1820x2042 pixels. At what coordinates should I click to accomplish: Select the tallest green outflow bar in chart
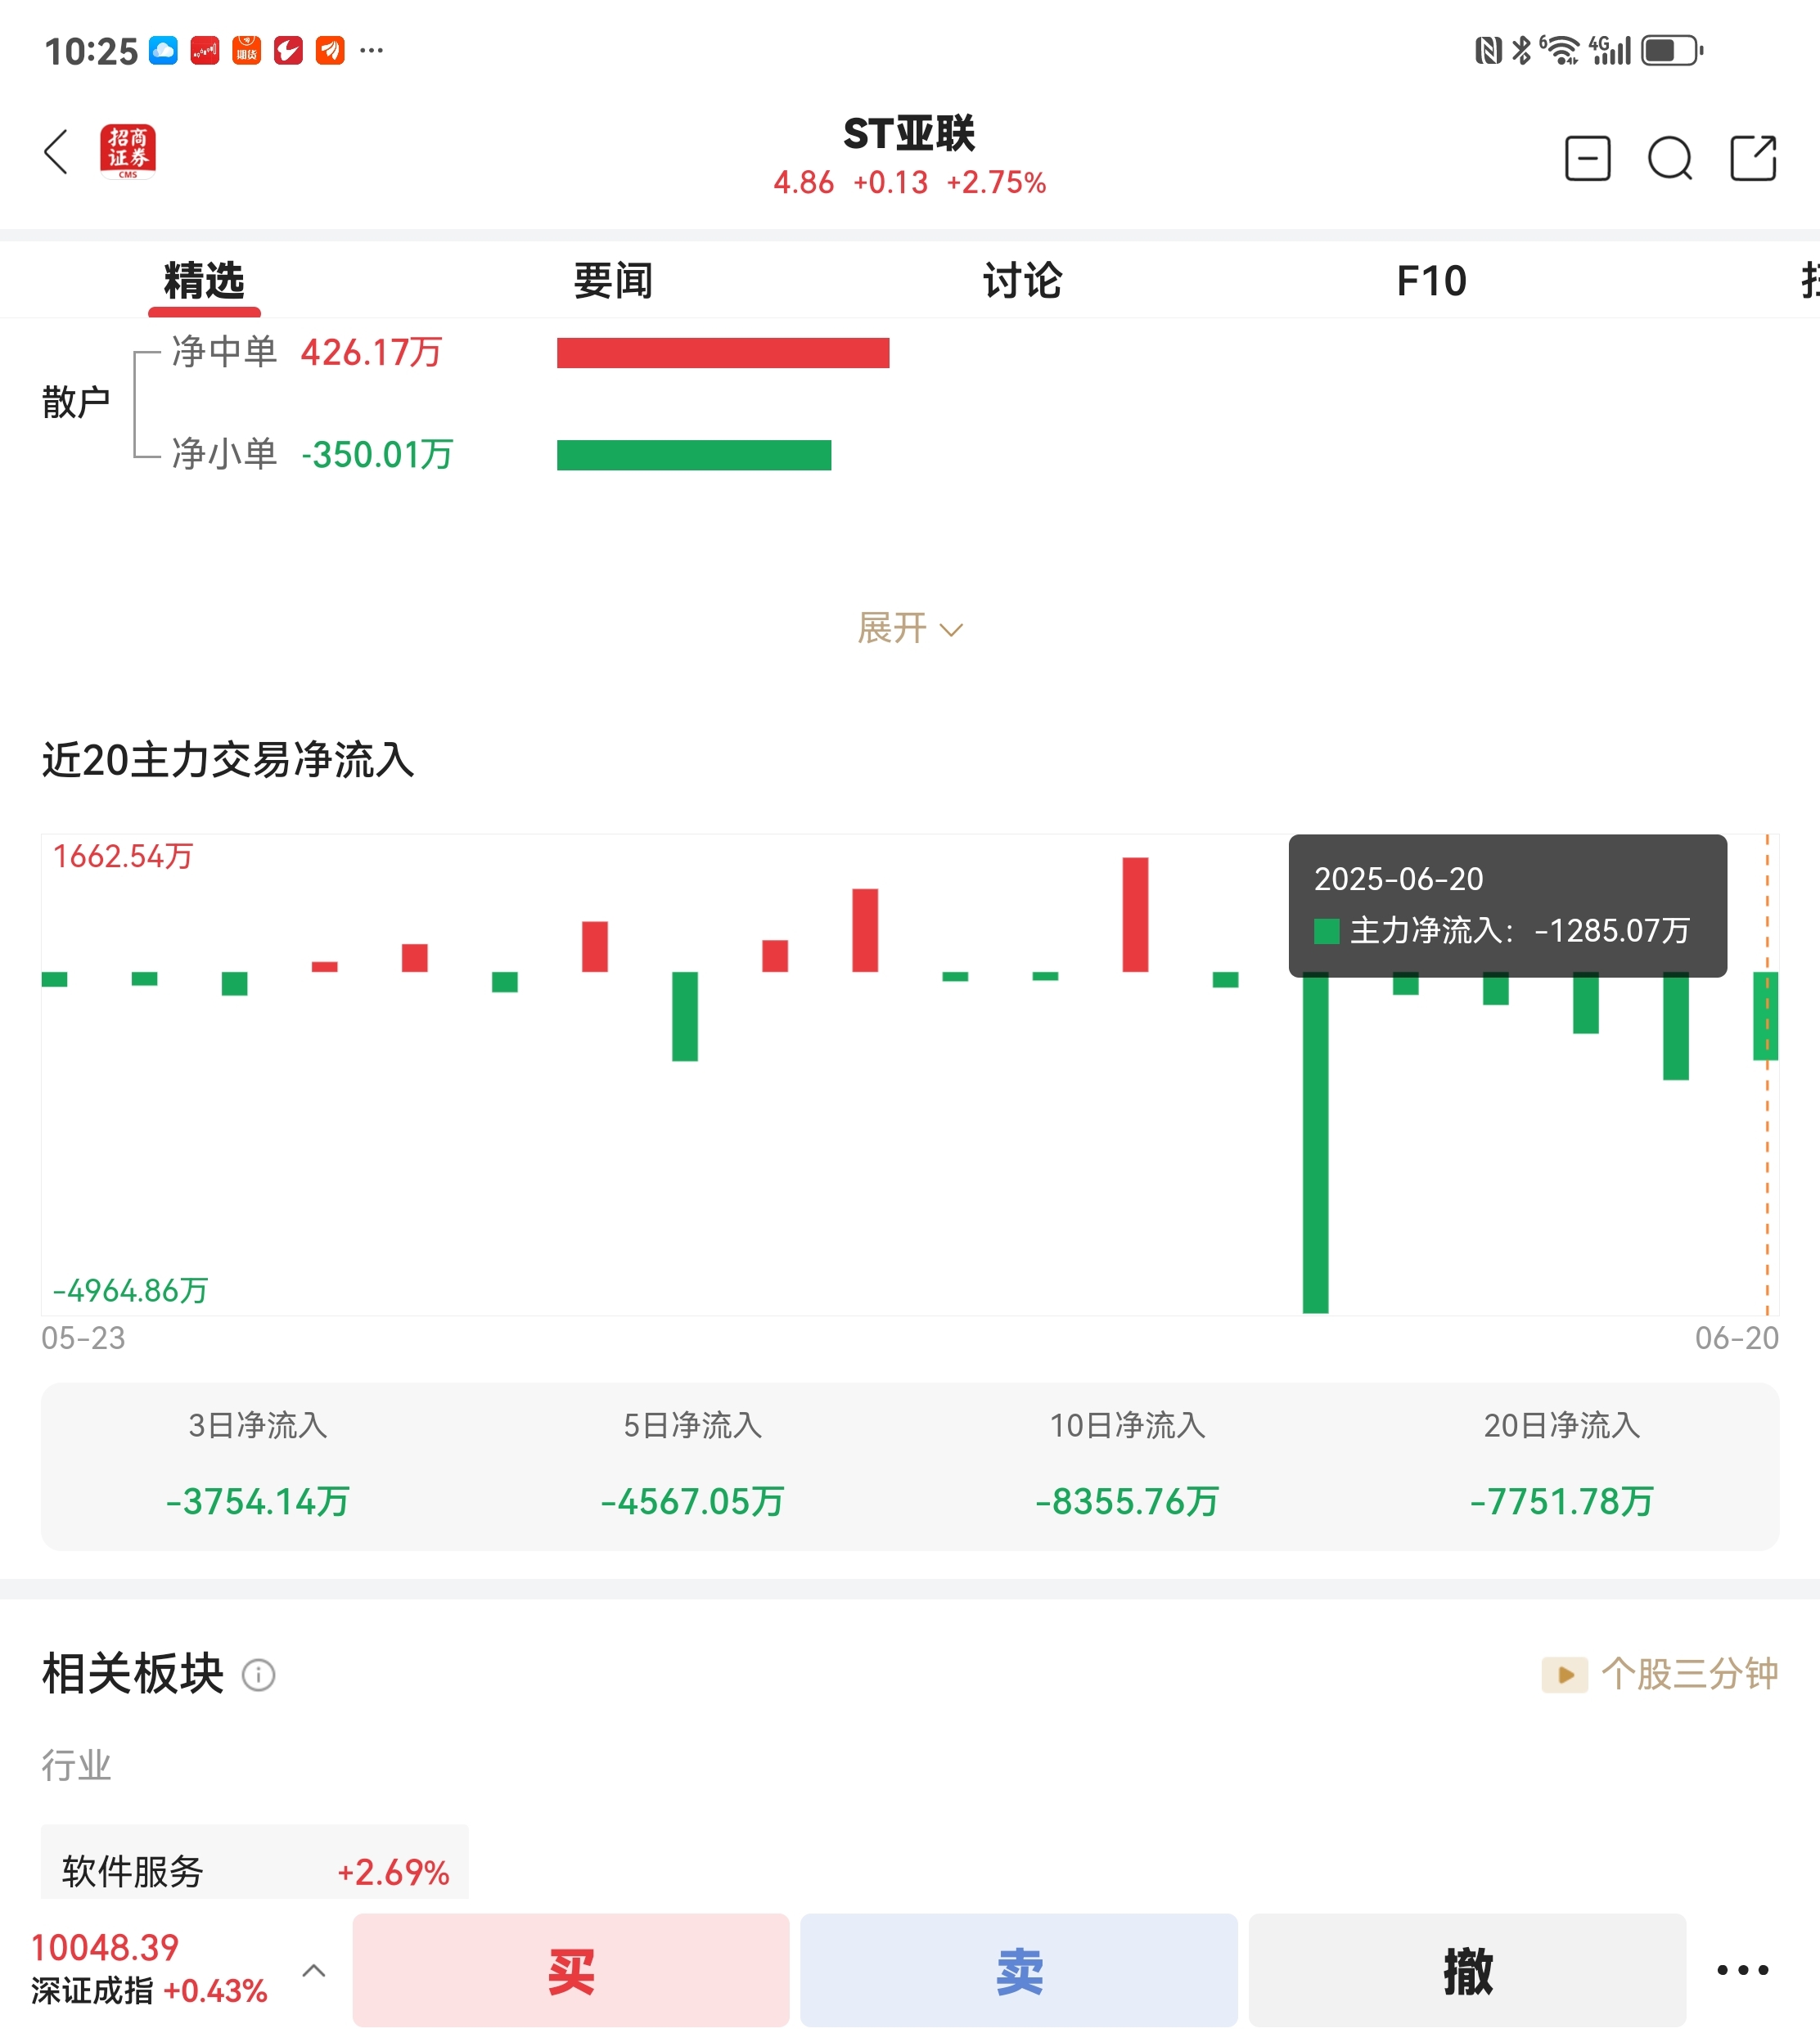(x=1315, y=1141)
